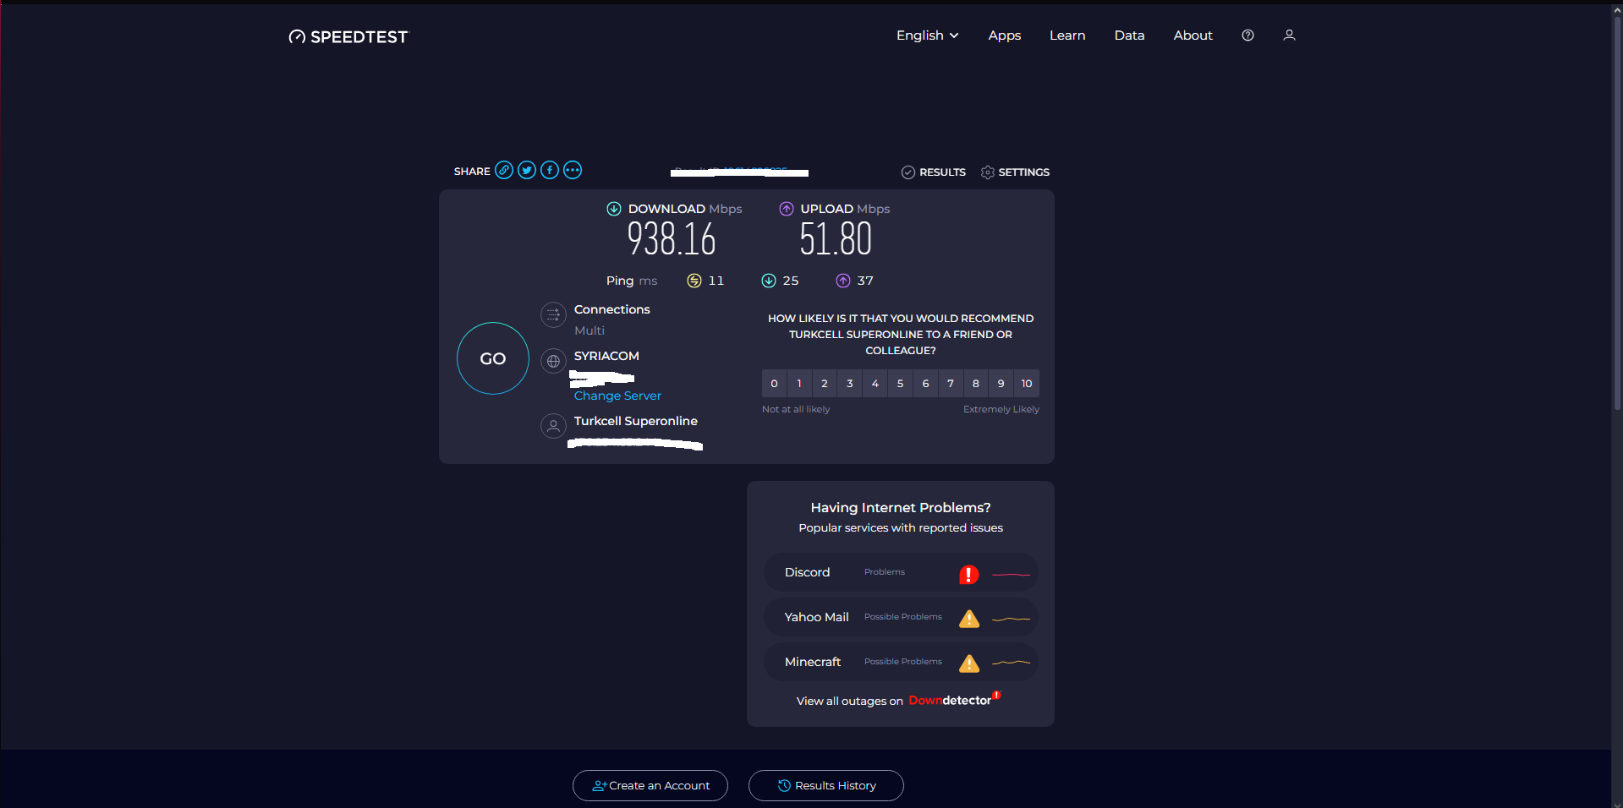Click the Yahoo Mail trend sparkline
This screenshot has width=1623, height=808.
pyautogui.click(x=1011, y=619)
